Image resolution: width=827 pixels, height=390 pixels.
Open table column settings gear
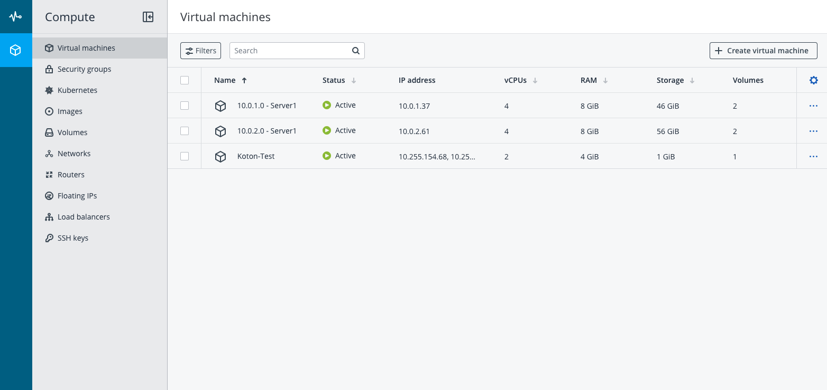tap(813, 80)
